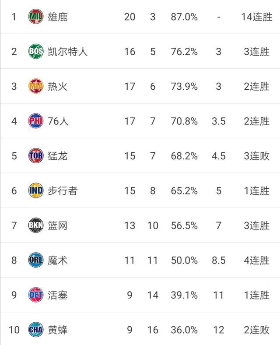The width and height of the screenshot is (280, 345).
Task: Open the Detroit DET team logo
Action: point(36,295)
